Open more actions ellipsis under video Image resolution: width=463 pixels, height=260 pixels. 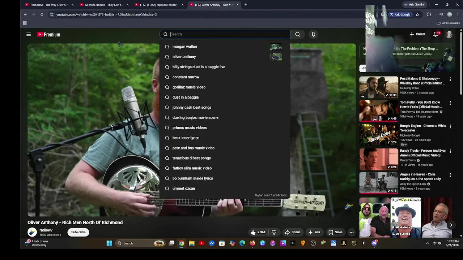(352, 232)
